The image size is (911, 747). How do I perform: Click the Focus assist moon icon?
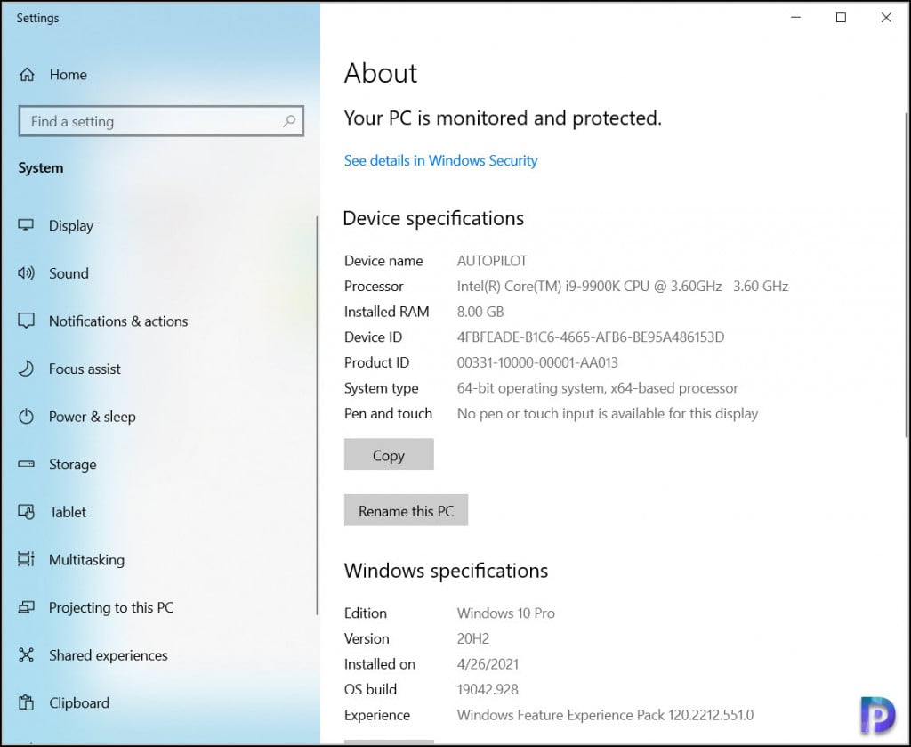(x=26, y=369)
